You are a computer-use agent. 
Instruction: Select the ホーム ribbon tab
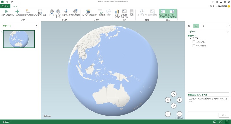15,6
